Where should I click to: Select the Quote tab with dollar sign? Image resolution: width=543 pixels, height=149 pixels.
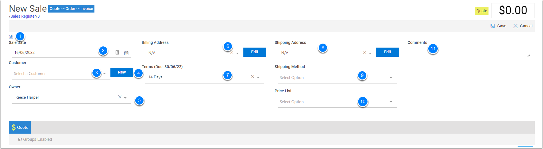20,127
